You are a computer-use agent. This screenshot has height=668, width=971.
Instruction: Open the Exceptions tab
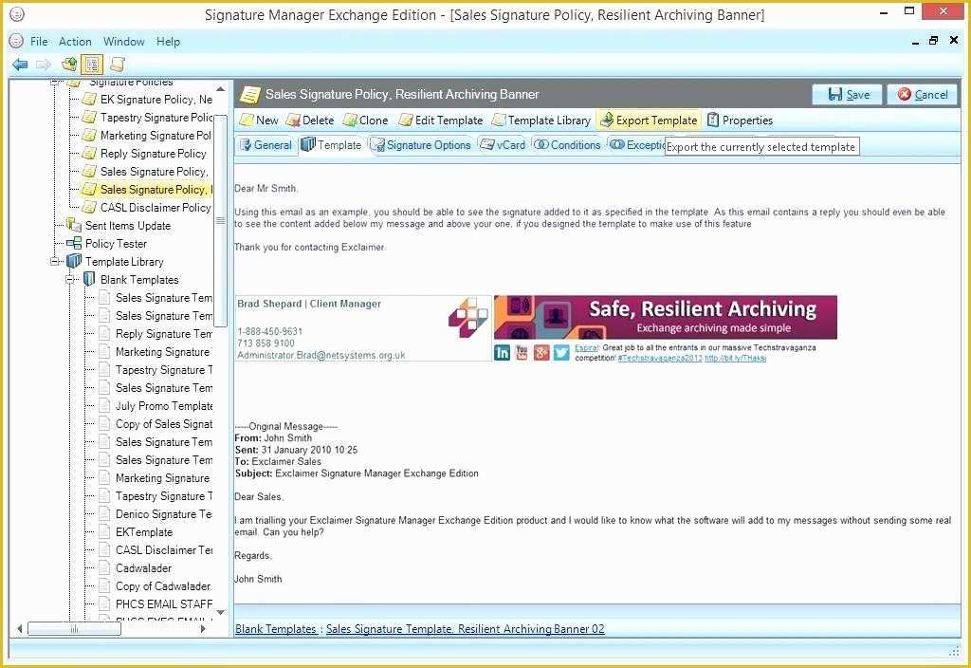637,145
